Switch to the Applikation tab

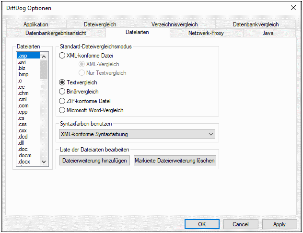pyautogui.click(x=36, y=24)
